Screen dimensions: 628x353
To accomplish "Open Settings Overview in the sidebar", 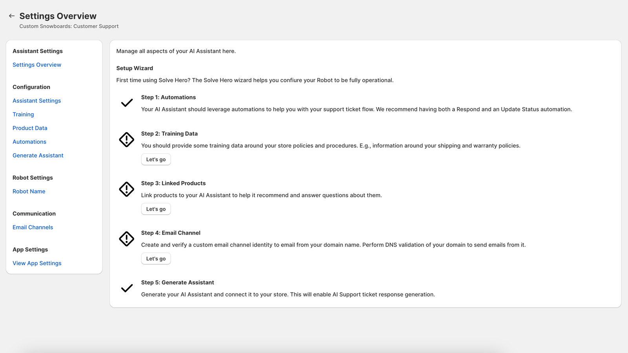I will [x=37, y=65].
